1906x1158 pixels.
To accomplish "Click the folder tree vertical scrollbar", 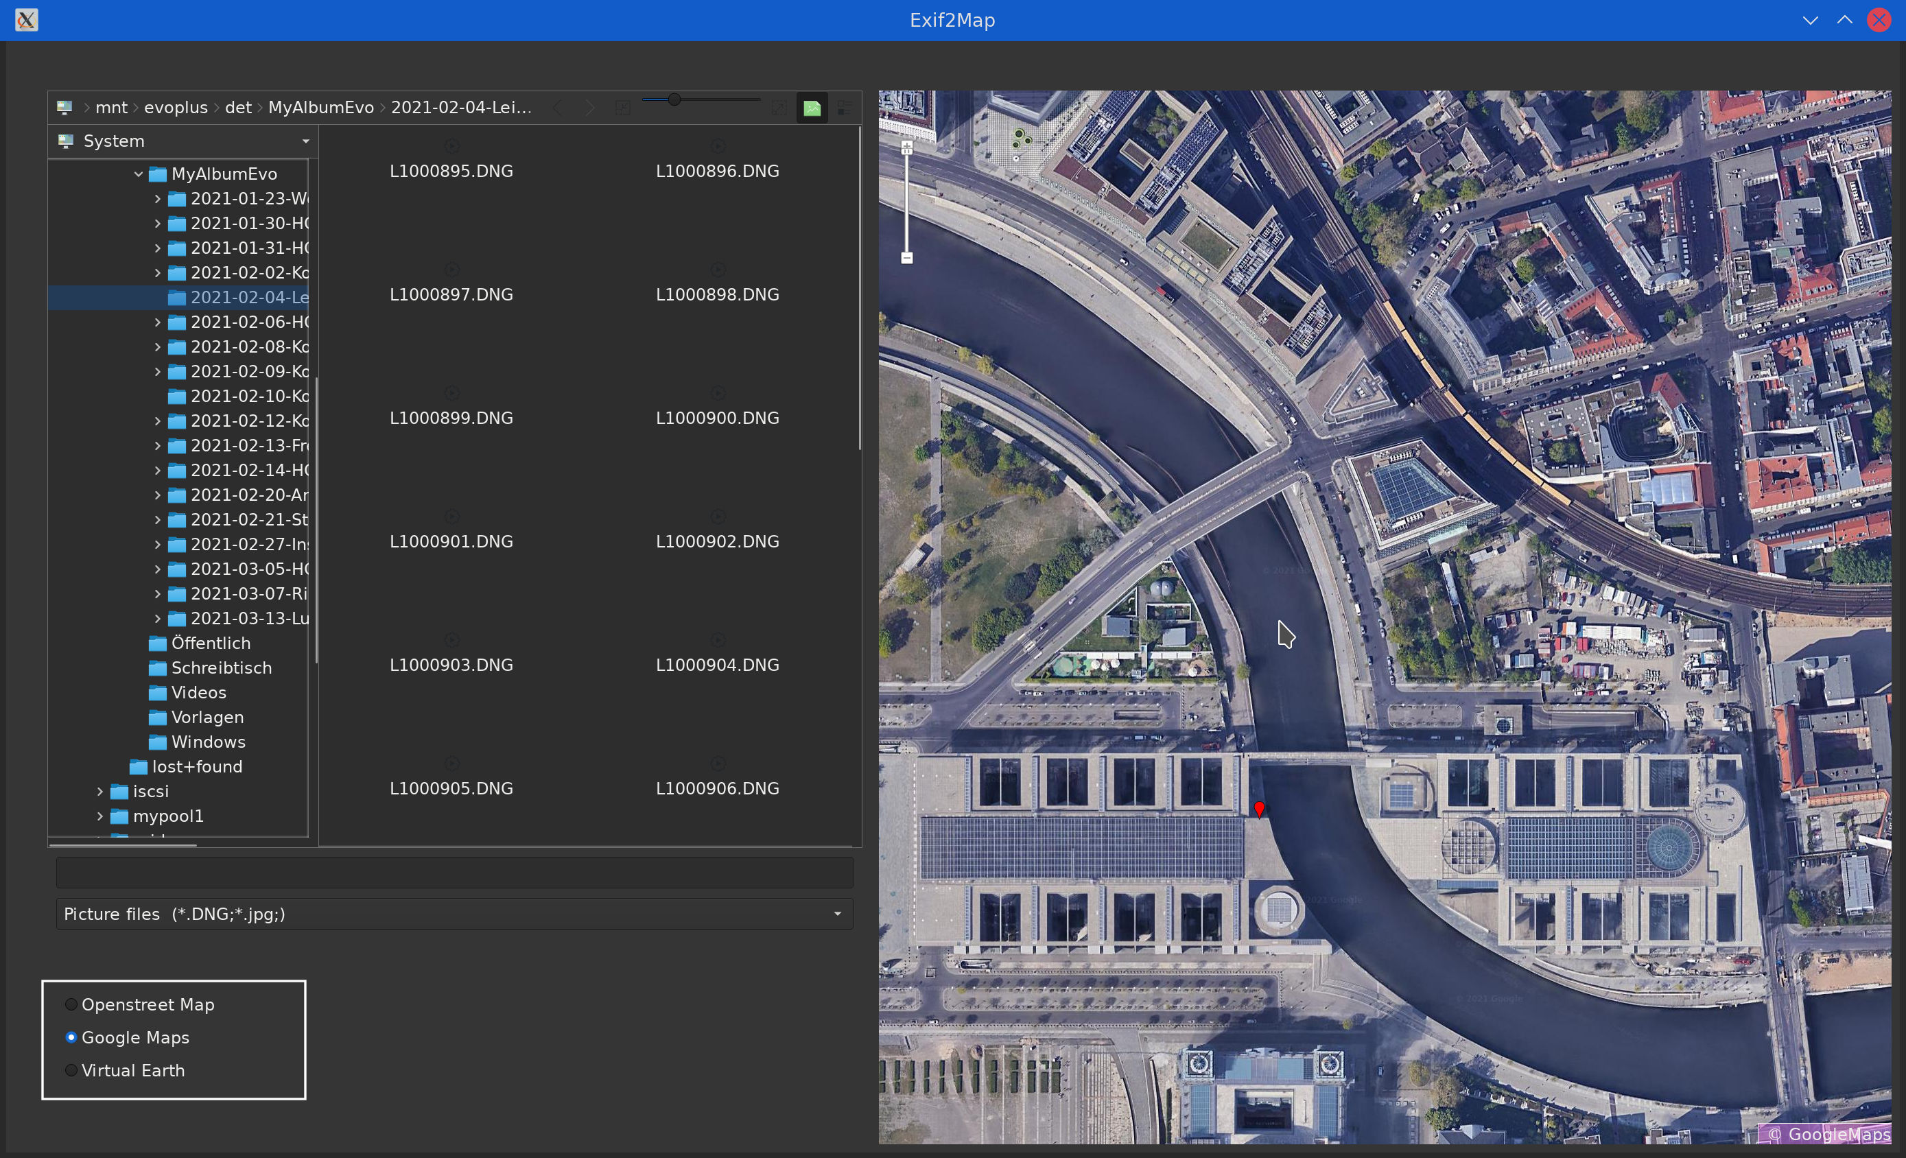I will coord(316,520).
